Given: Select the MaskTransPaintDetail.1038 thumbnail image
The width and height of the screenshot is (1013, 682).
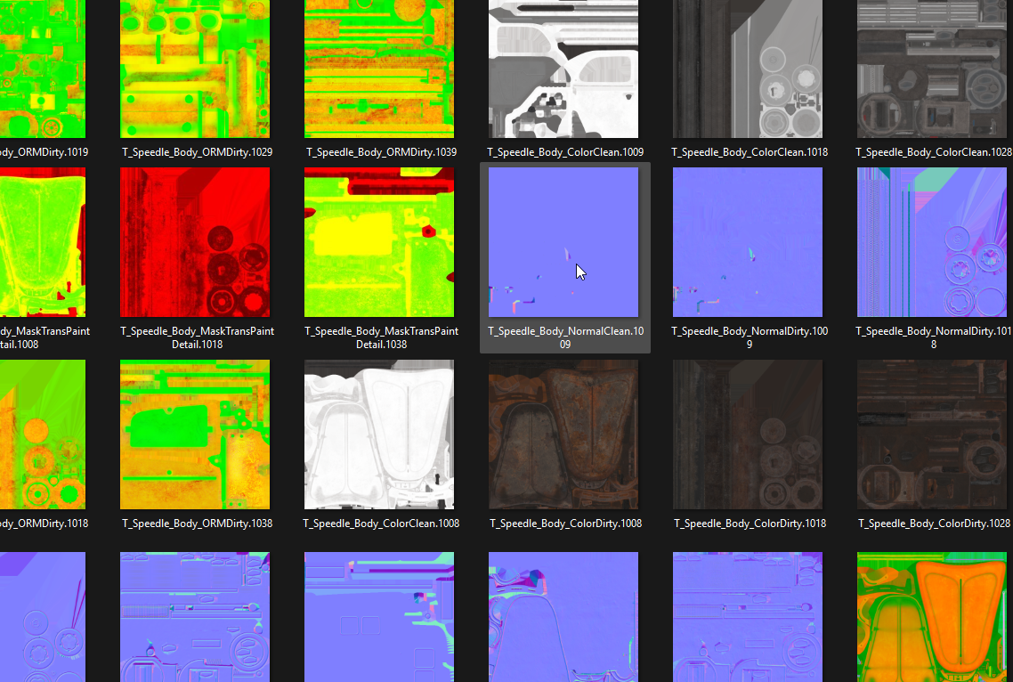Looking at the screenshot, I should 379,242.
